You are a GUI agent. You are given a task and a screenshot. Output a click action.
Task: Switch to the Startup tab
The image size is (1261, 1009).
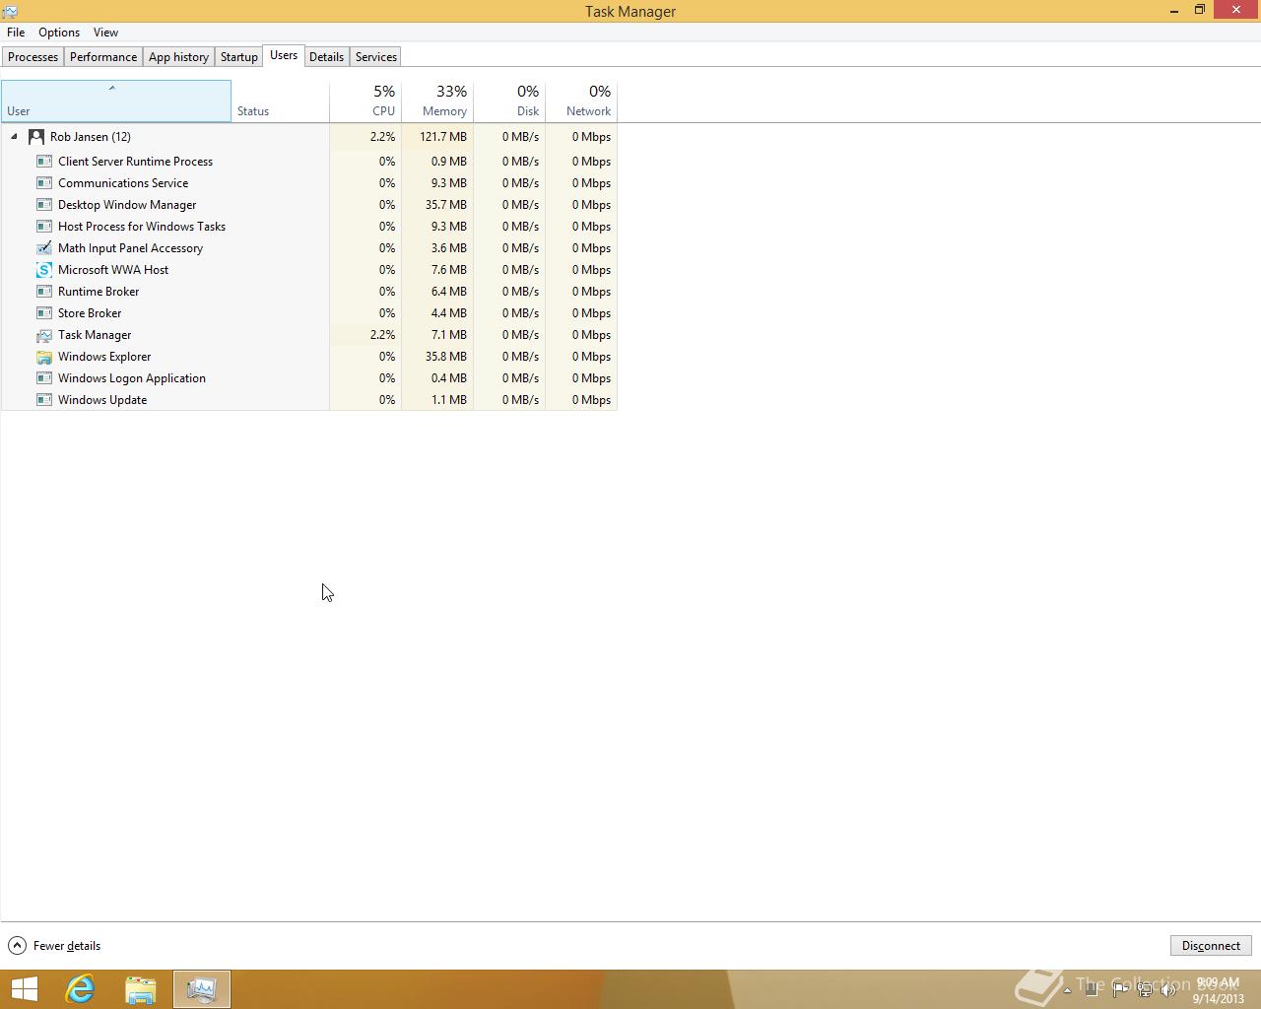tap(239, 57)
